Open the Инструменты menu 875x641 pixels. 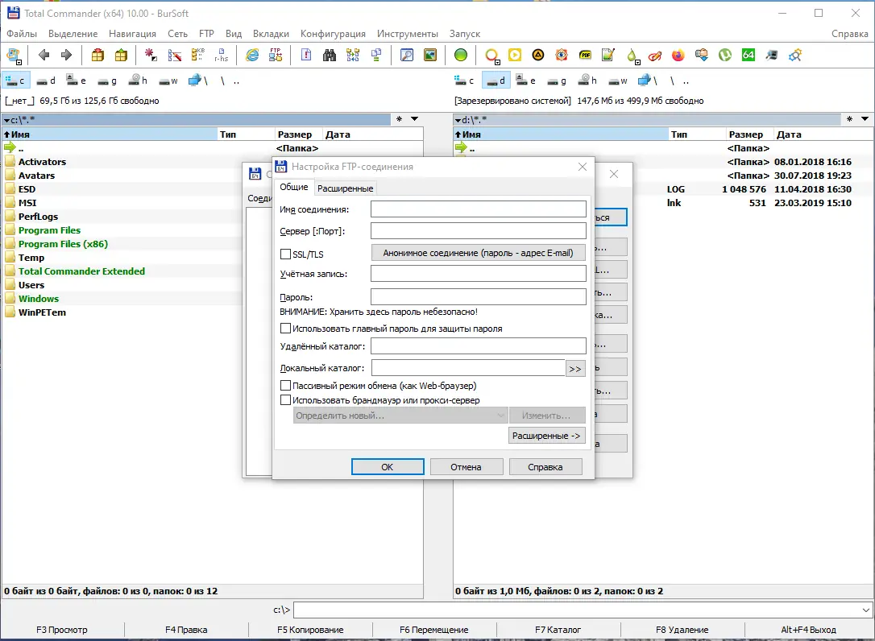408,34
